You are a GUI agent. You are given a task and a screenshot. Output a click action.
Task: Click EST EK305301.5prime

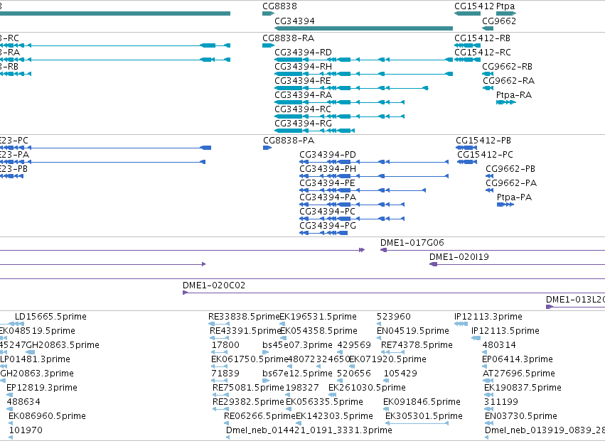(x=424, y=416)
